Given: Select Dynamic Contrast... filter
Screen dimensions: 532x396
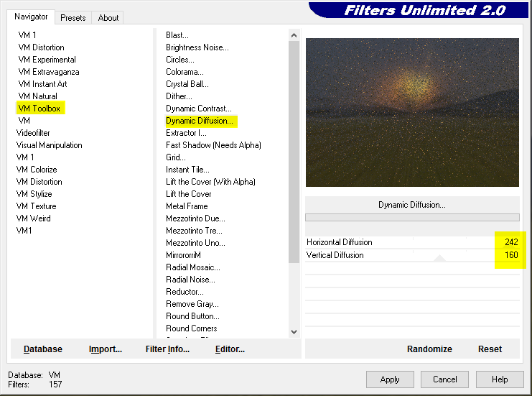Looking at the screenshot, I should pos(198,109).
